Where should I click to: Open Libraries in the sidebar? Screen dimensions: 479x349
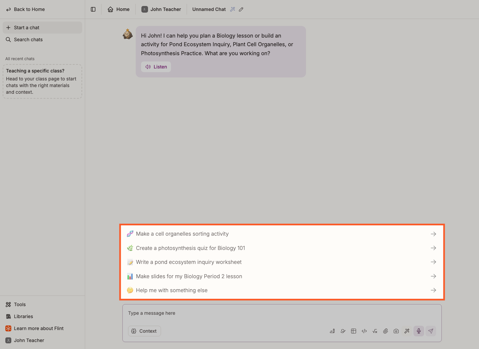(x=42, y=316)
